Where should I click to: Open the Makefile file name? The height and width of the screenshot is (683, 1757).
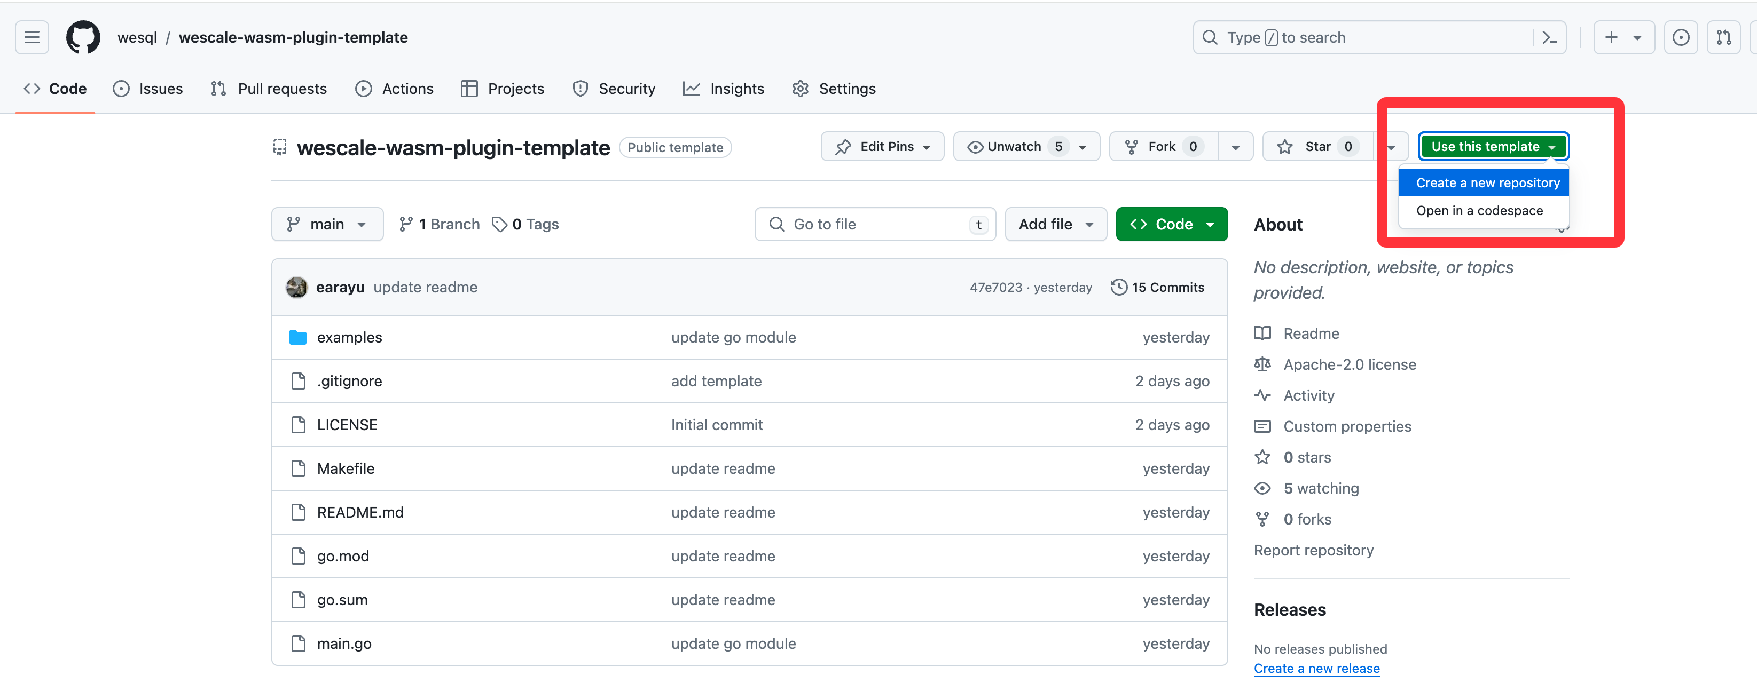[346, 468]
